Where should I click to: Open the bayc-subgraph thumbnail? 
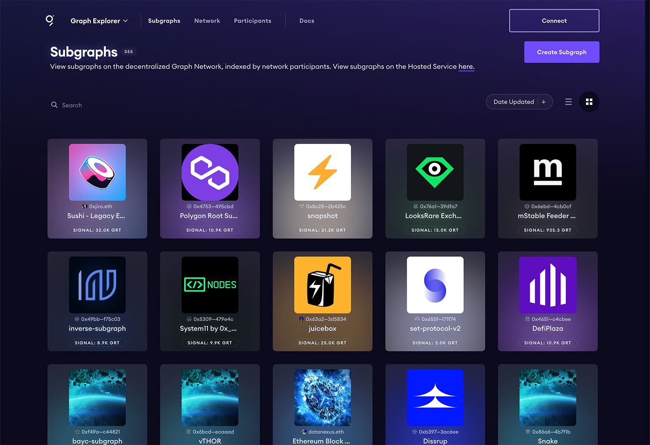[97, 397]
